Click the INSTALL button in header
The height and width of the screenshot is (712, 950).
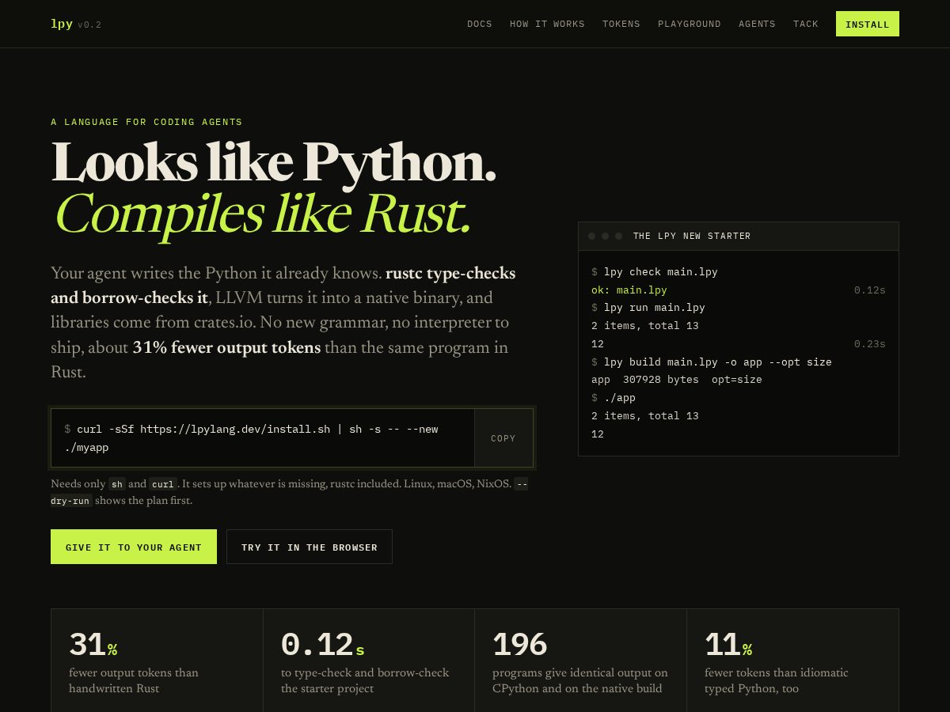pyautogui.click(x=868, y=24)
